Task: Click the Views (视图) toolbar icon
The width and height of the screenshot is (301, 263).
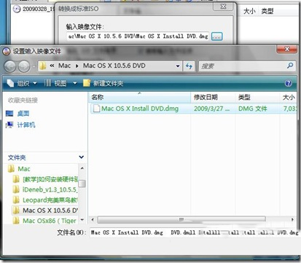Action: pos(47,83)
